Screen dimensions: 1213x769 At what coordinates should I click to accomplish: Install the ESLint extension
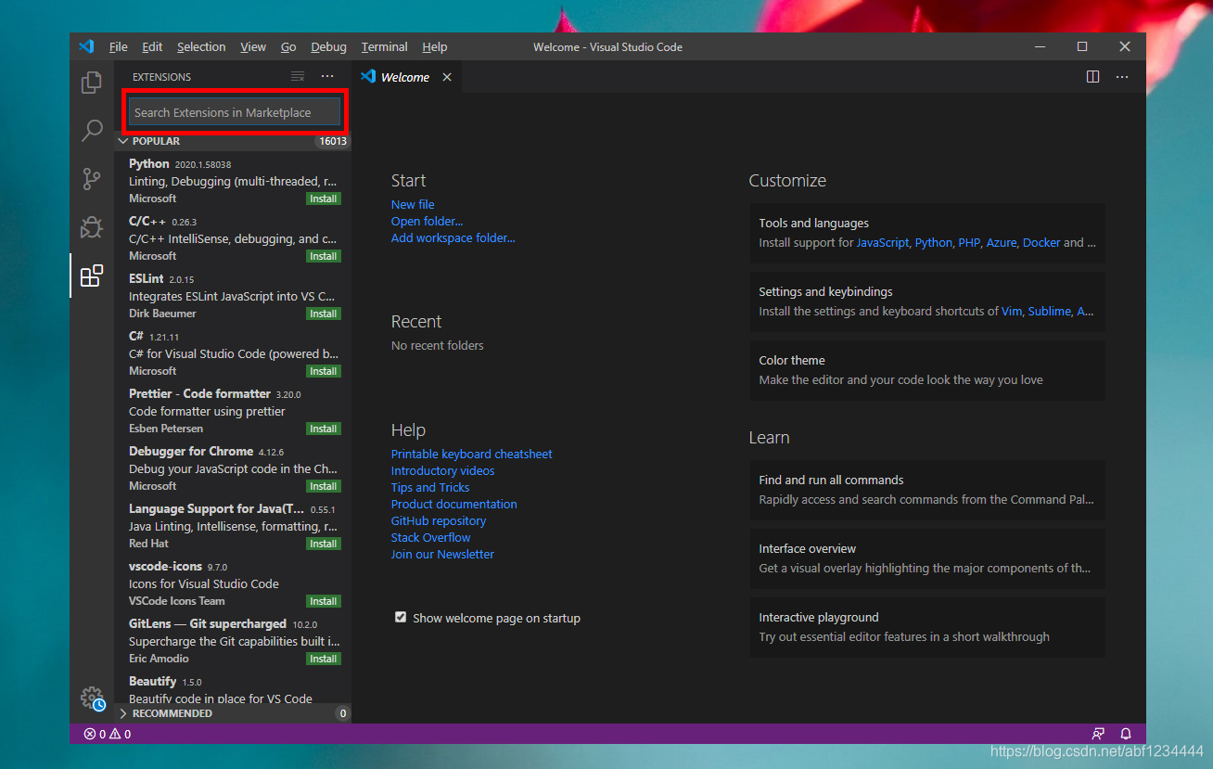pyautogui.click(x=324, y=314)
